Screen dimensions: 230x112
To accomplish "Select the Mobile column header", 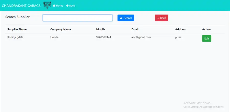I will (x=101, y=29).
